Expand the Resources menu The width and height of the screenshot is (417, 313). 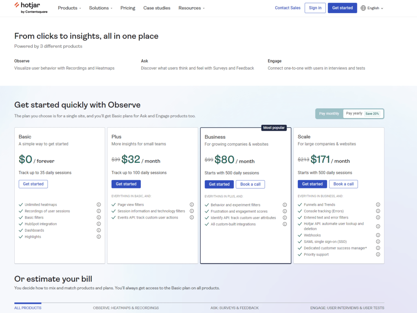pos(191,8)
